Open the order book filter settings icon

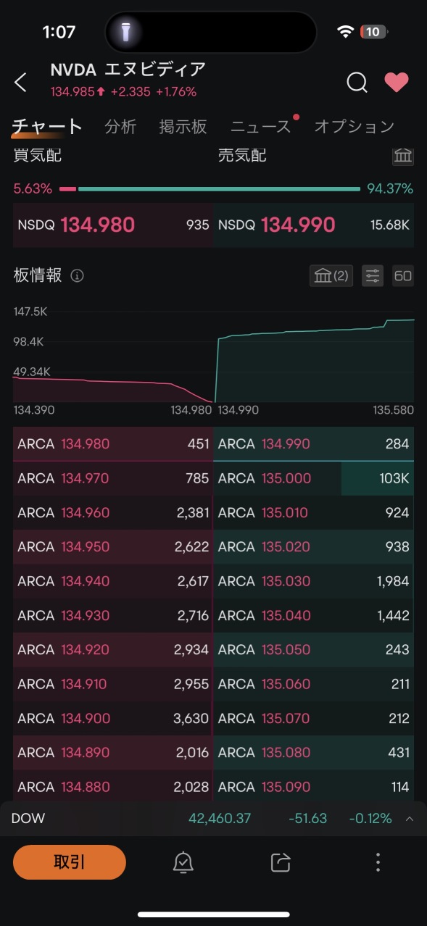coord(373,275)
